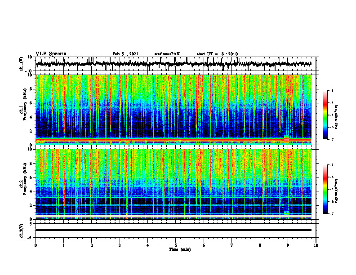Click time axis tick label "3"
Image resolution: width=356 pixels, height=275 pixels.
[x=120, y=245]
